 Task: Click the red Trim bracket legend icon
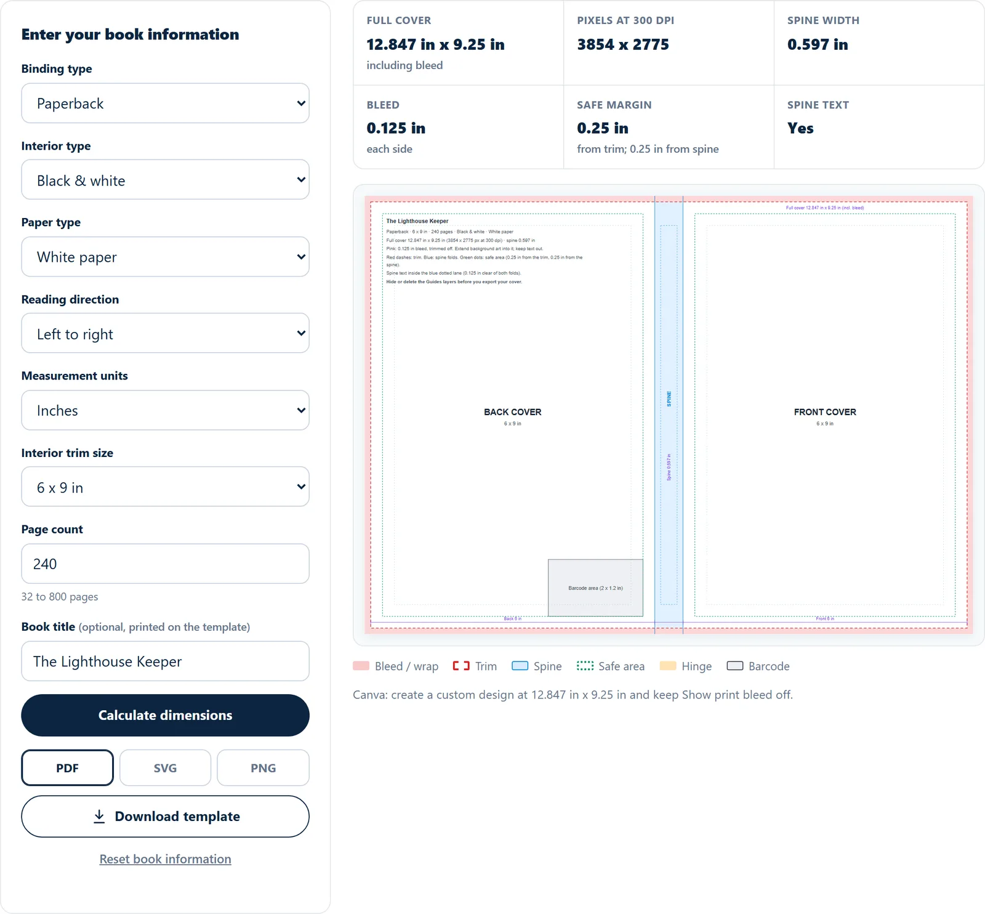pos(461,666)
